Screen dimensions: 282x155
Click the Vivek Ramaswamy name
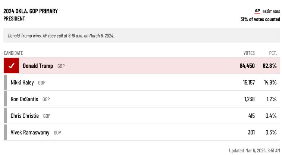(x=30, y=133)
